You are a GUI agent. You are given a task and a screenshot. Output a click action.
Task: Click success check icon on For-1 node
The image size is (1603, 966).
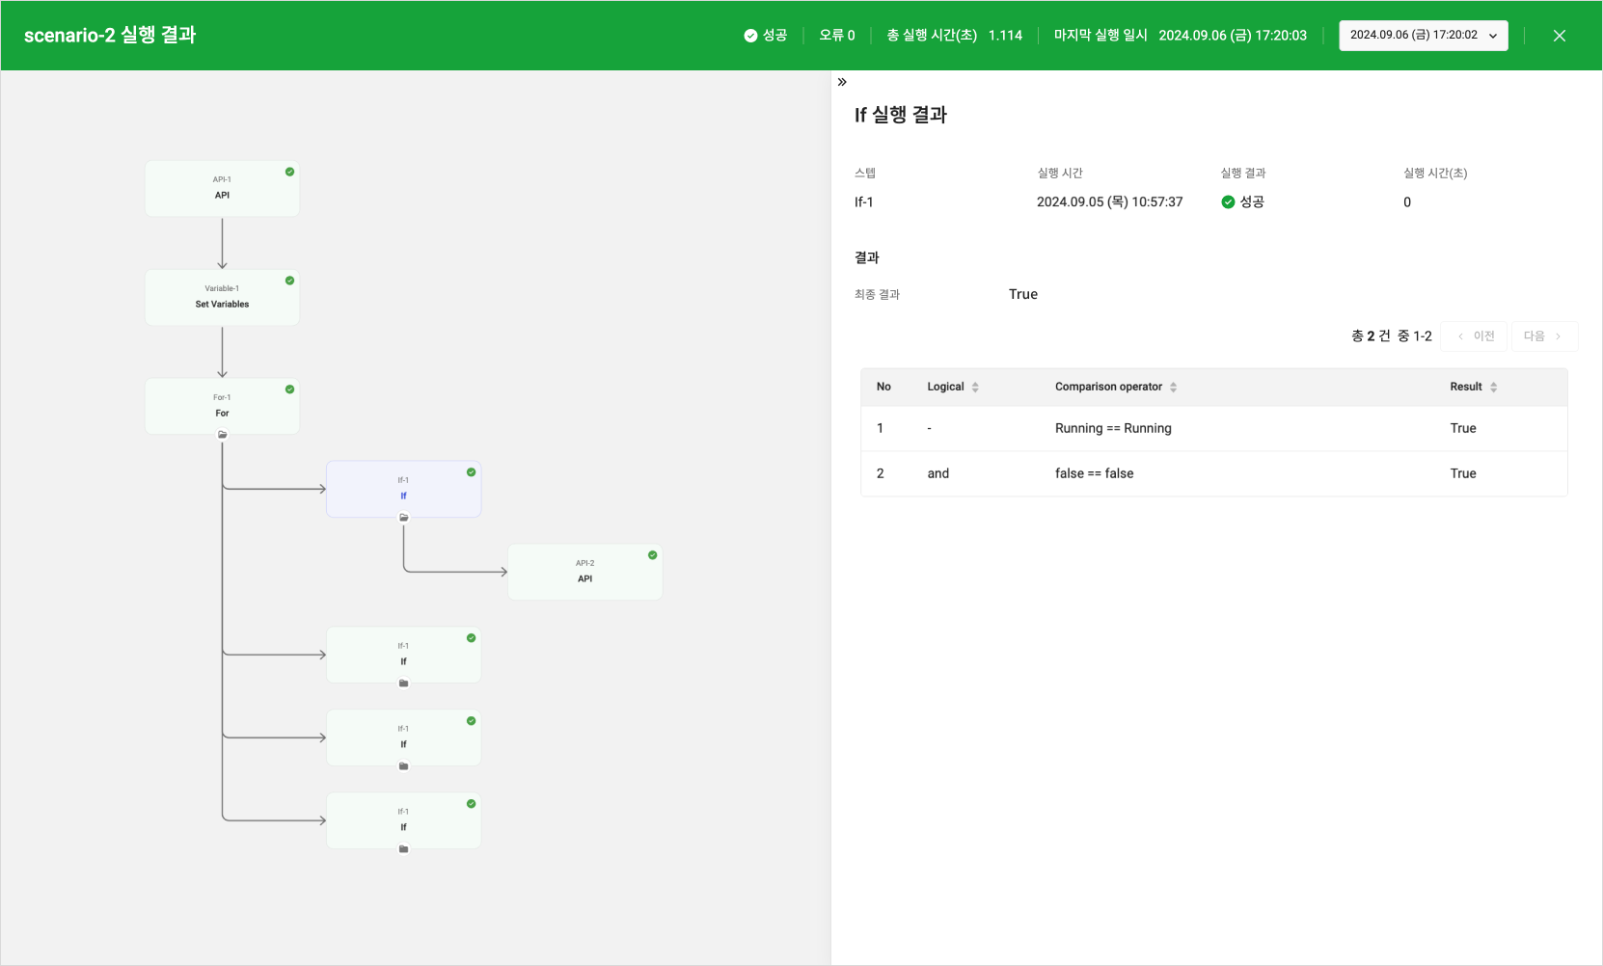click(x=289, y=389)
